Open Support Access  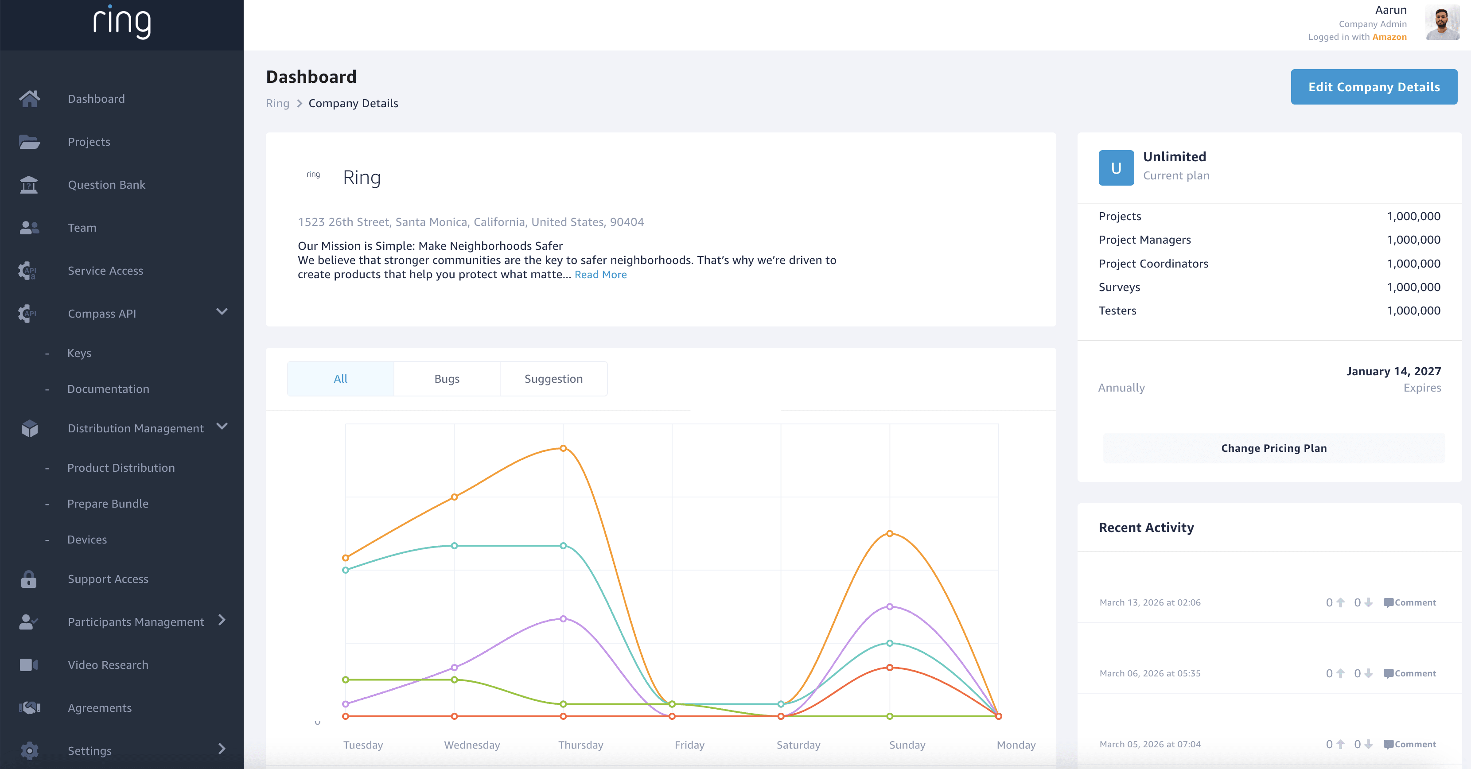(108, 579)
